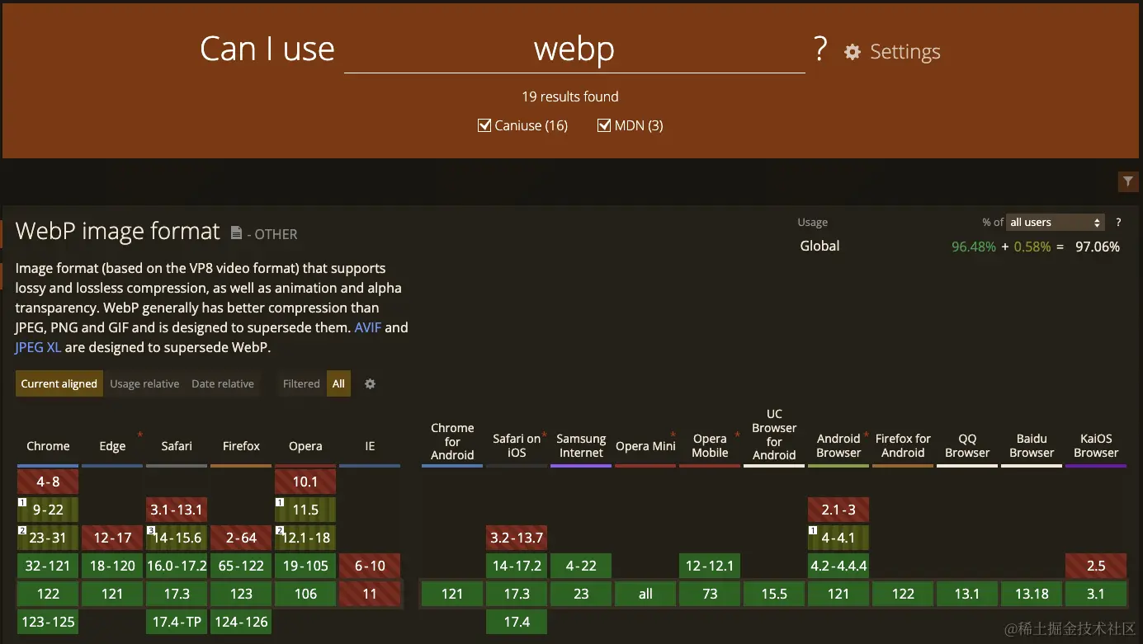Select IE version 11 cell
Screen dimensions: 1143x644
click(370, 594)
